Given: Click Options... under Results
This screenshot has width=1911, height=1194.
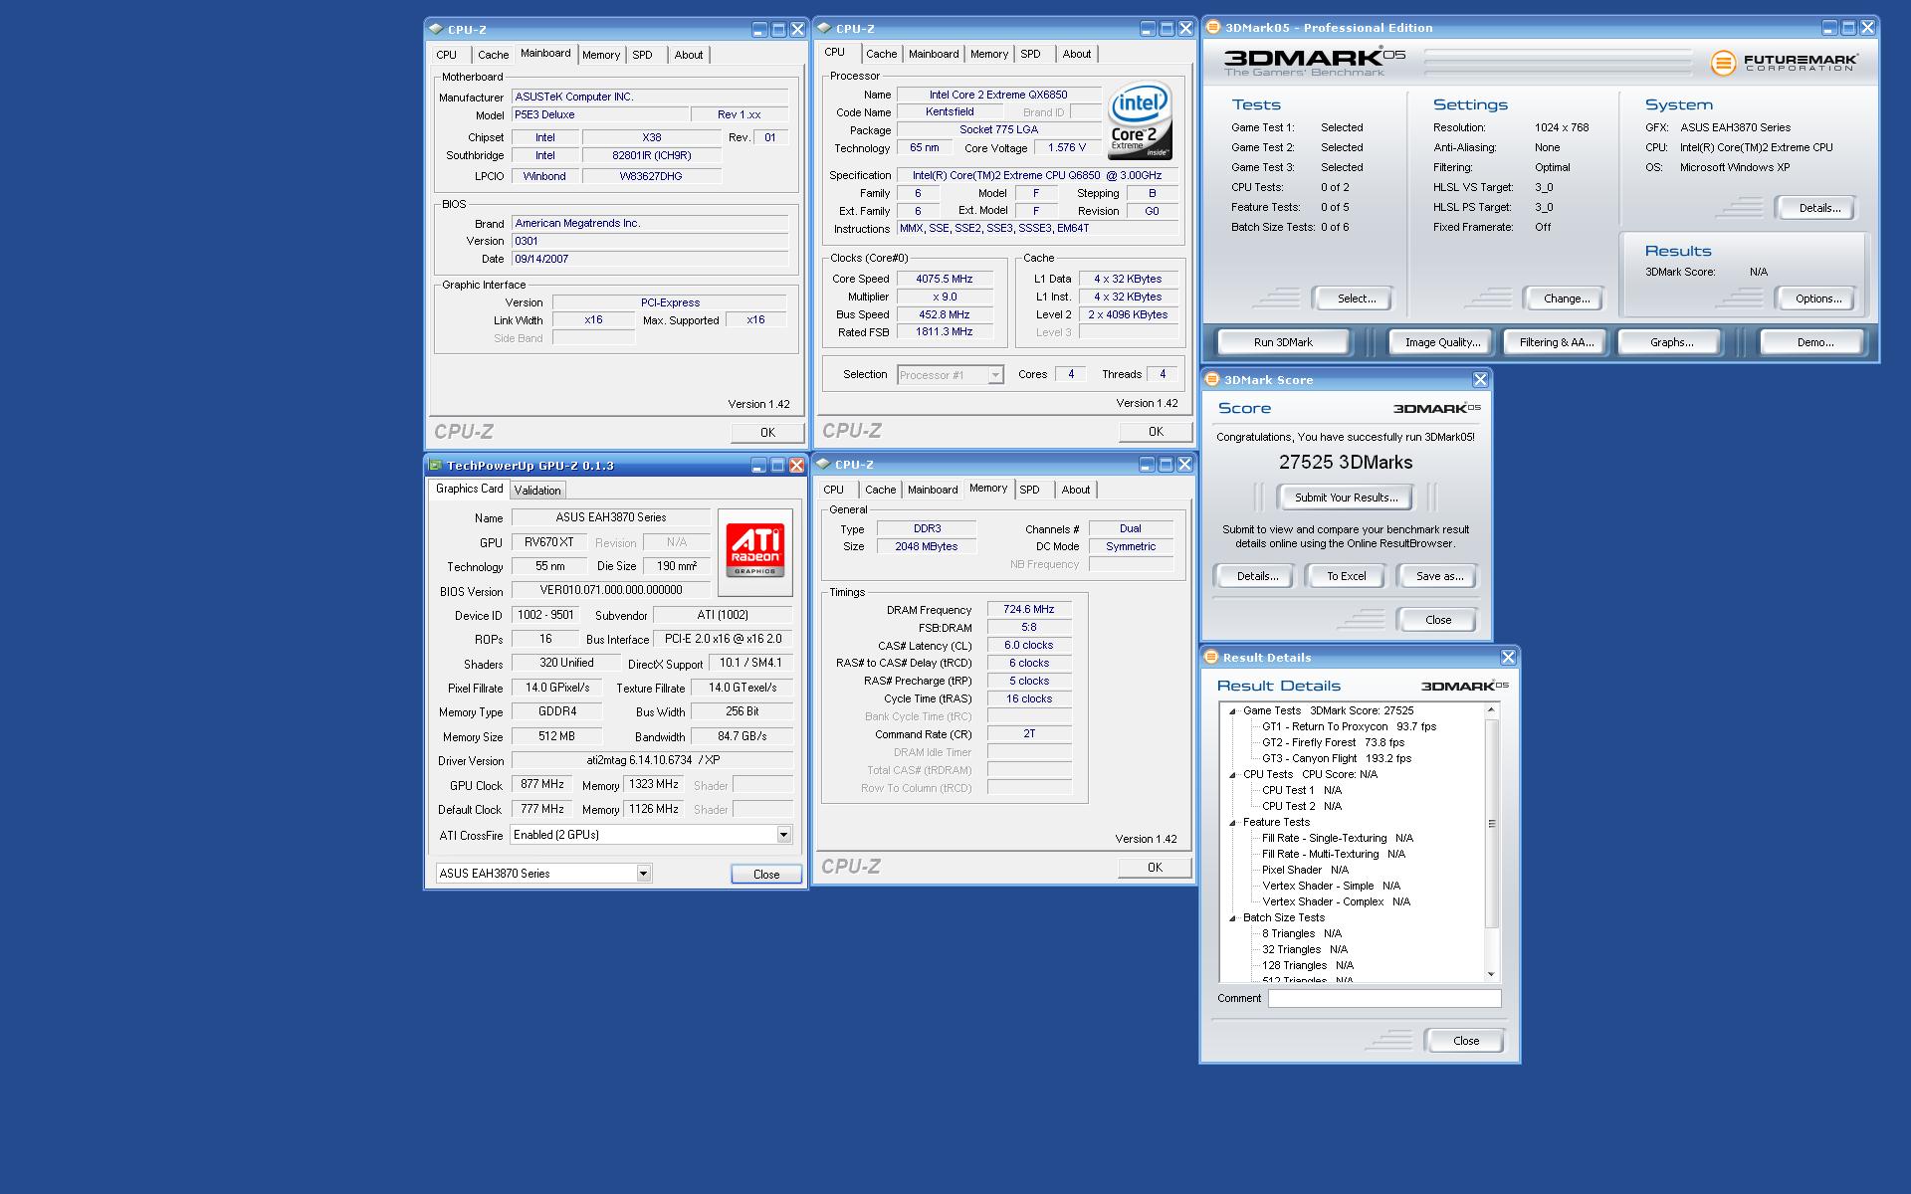Looking at the screenshot, I should (1817, 298).
